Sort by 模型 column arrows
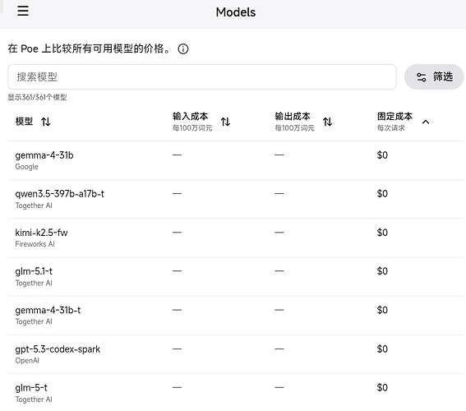This screenshot has width=466, height=411. click(46, 122)
